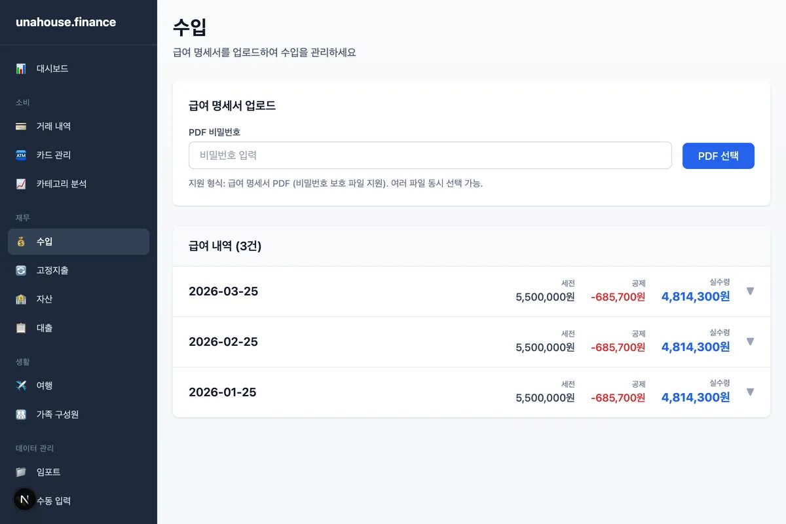Click the dashboard chart icon in sidebar
Screen dimensions: 786x524
21,69
